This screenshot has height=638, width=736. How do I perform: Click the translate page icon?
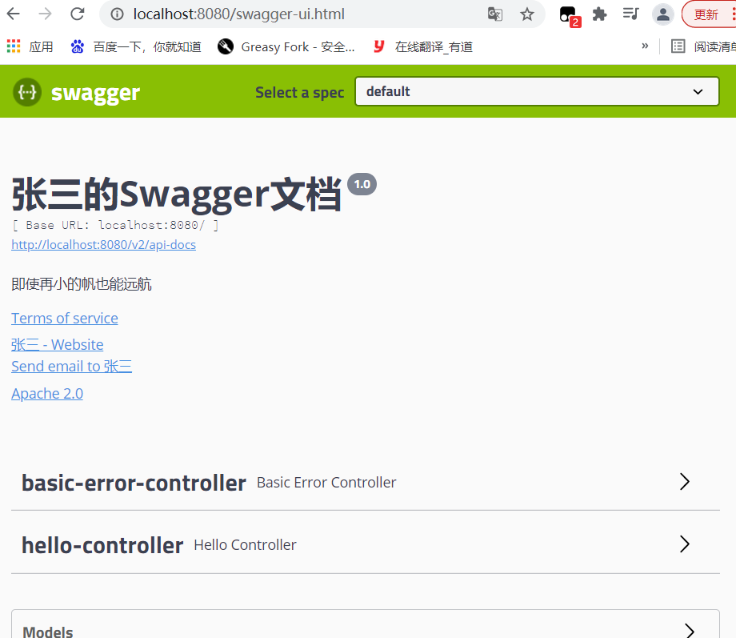(494, 14)
